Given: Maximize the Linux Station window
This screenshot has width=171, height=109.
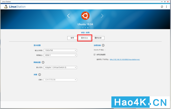Looking at the screenshot, I should click(x=165, y=2).
